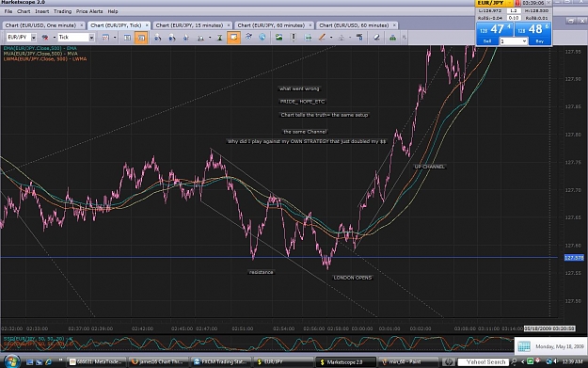Close the Chart (EUR/JPY, Tick) tab
This screenshot has height=368, width=588.
tap(147, 25)
